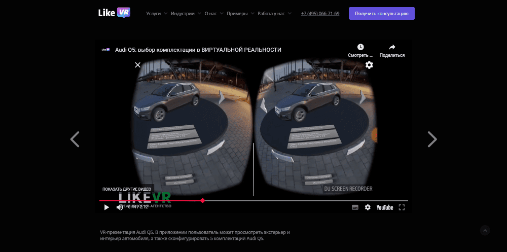Screen dimensions: 507x252
Task: Play the Audi Q5 video
Action: (106, 207)
